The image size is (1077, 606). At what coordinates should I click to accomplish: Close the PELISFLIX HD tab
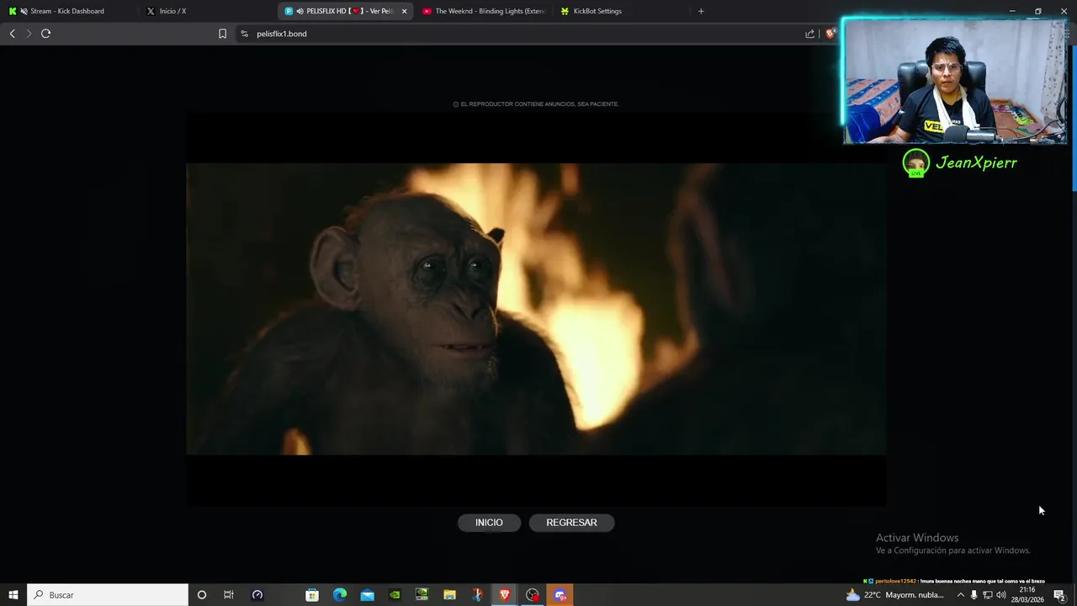(x=404, y=11)
